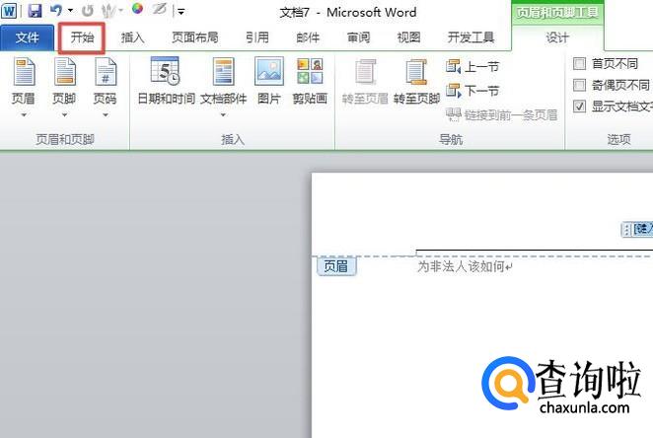The width and height of the screenshot is (653, 438).
Task: Switch to the 审阅 (Review) tab
Action: pyautogui.click(x=358, y=37)
